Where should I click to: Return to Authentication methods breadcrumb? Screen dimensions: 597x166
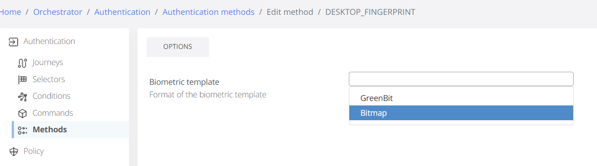[x=209, y=12]
